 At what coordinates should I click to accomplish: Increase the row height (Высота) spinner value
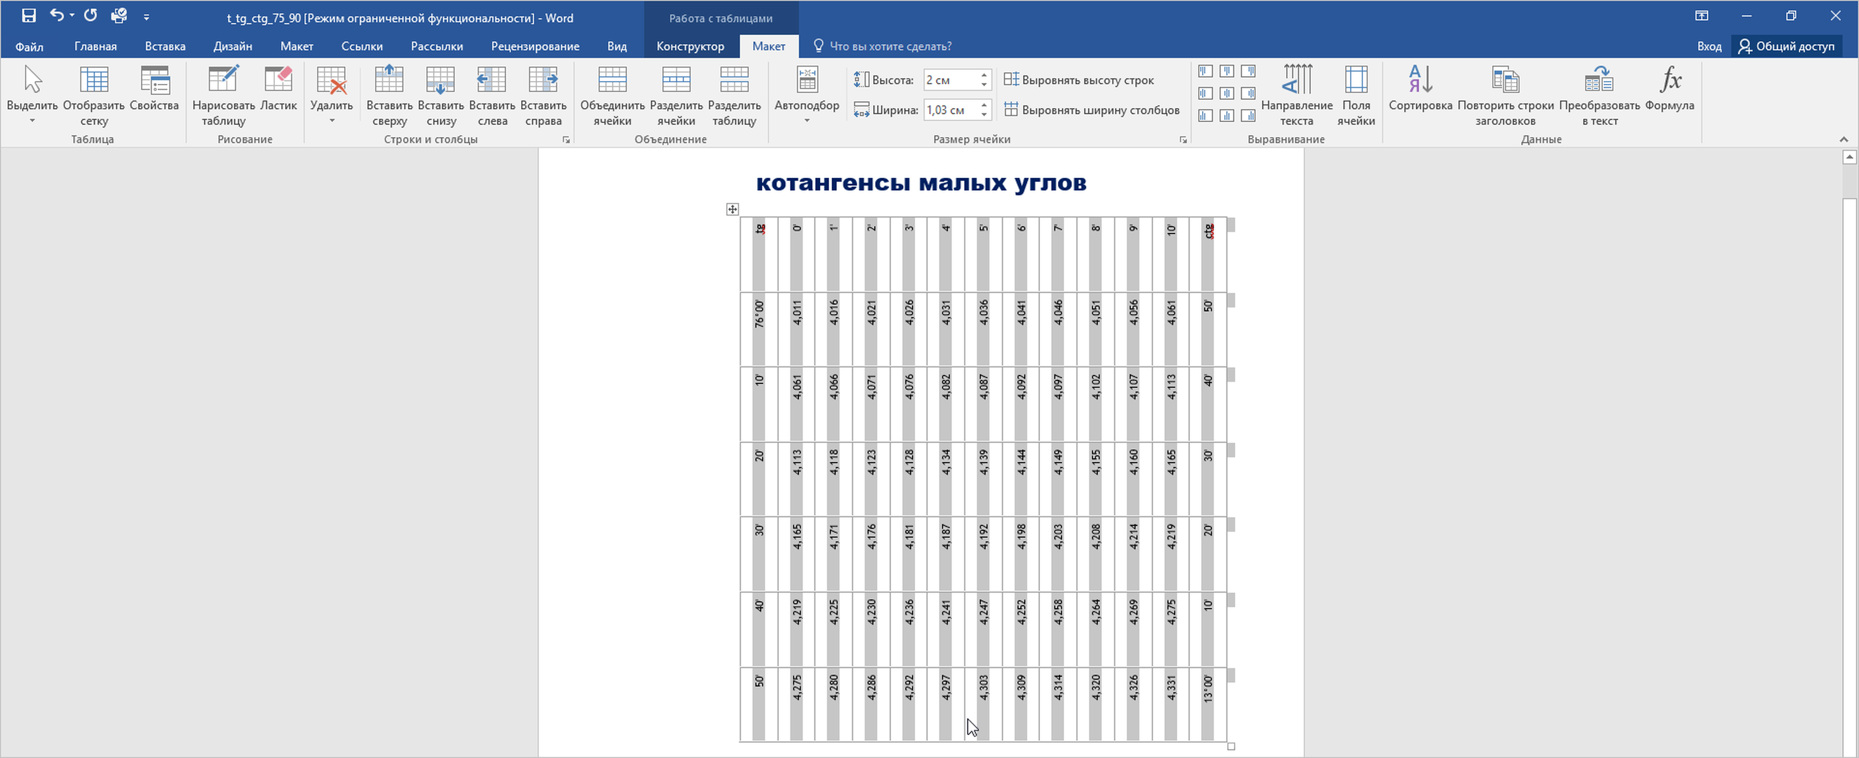pyautogui.click(x=984, y=75)
